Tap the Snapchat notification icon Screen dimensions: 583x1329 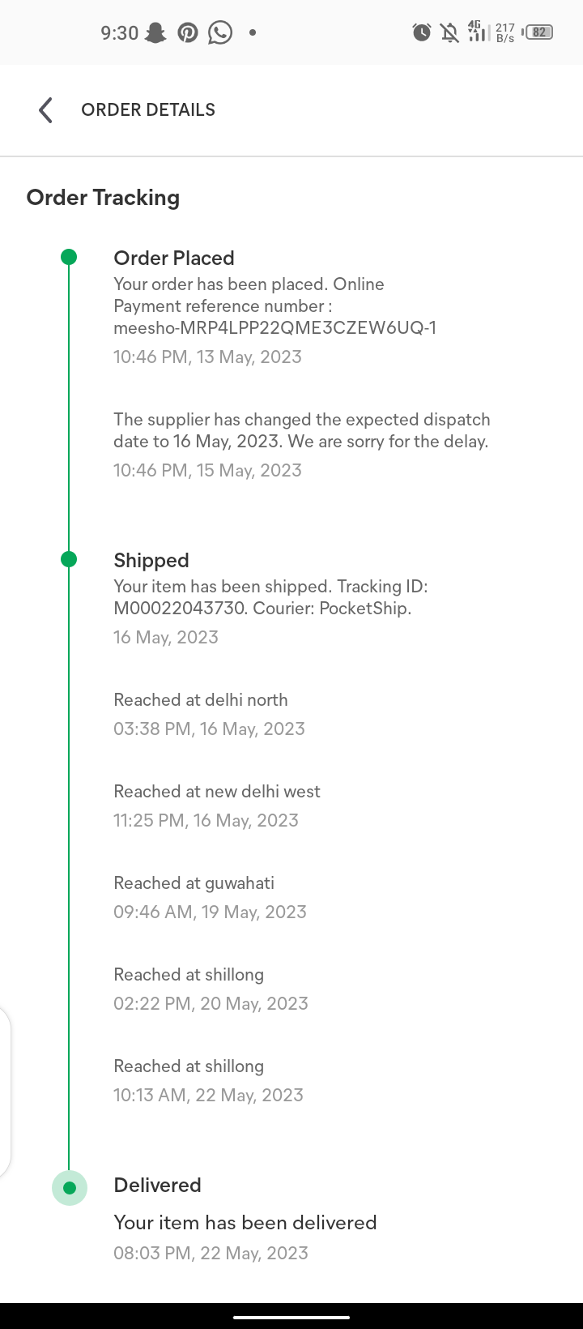[155, 32]
